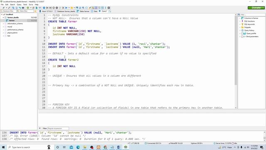Switch to the Host 127.0.0.1 tab
This screenshot has height=150, width=266.
coord(46,11)
